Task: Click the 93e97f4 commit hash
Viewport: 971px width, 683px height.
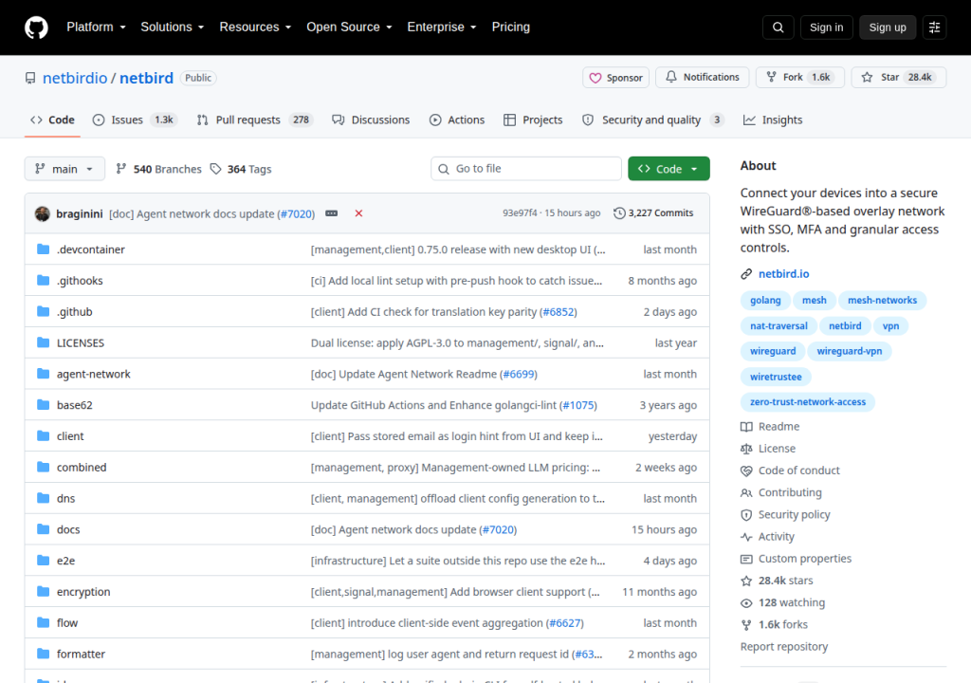Action: pos(521,213)
